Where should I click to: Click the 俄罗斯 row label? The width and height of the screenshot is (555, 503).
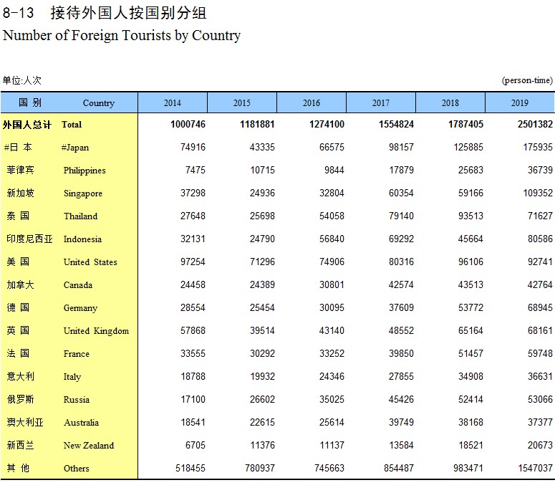pos(20,399)
